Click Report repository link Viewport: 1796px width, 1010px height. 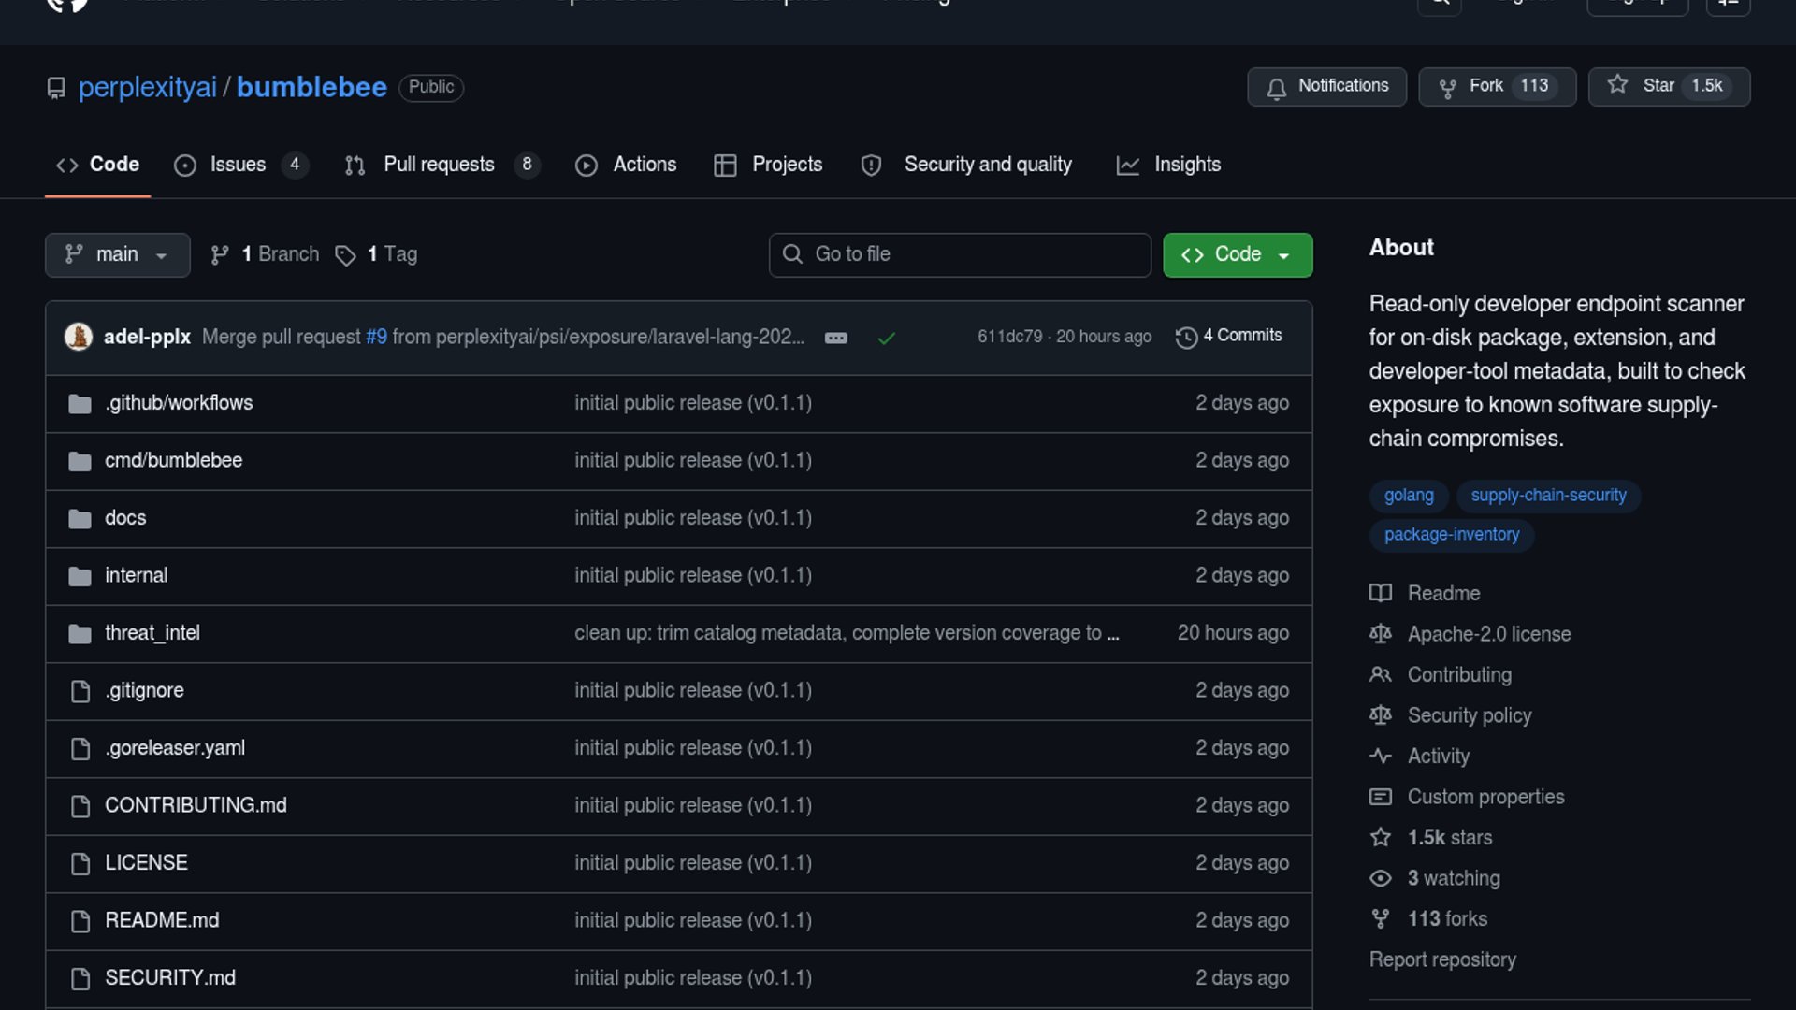[x=1442, y=959]
